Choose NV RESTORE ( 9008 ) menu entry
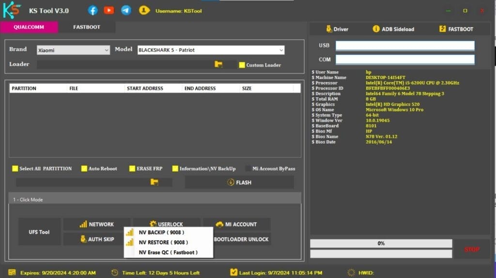496x278 pixels. [x=168, y=242]
